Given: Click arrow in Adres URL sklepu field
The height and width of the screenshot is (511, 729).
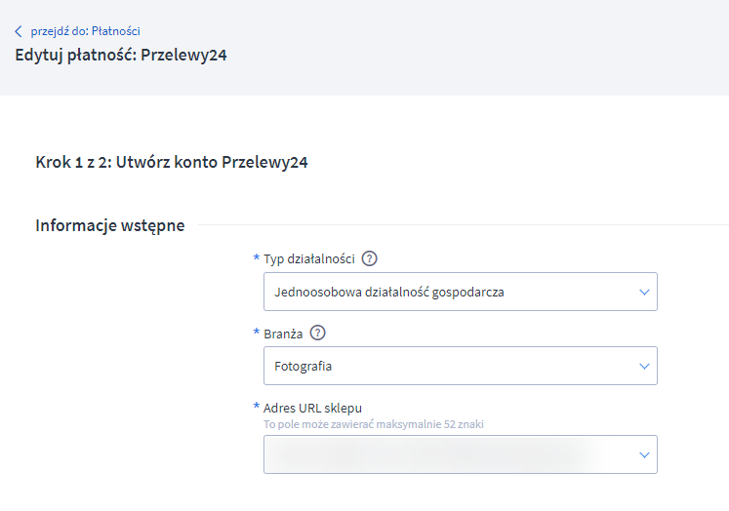Looking at the screenshot, I should [x=643, y=454].
